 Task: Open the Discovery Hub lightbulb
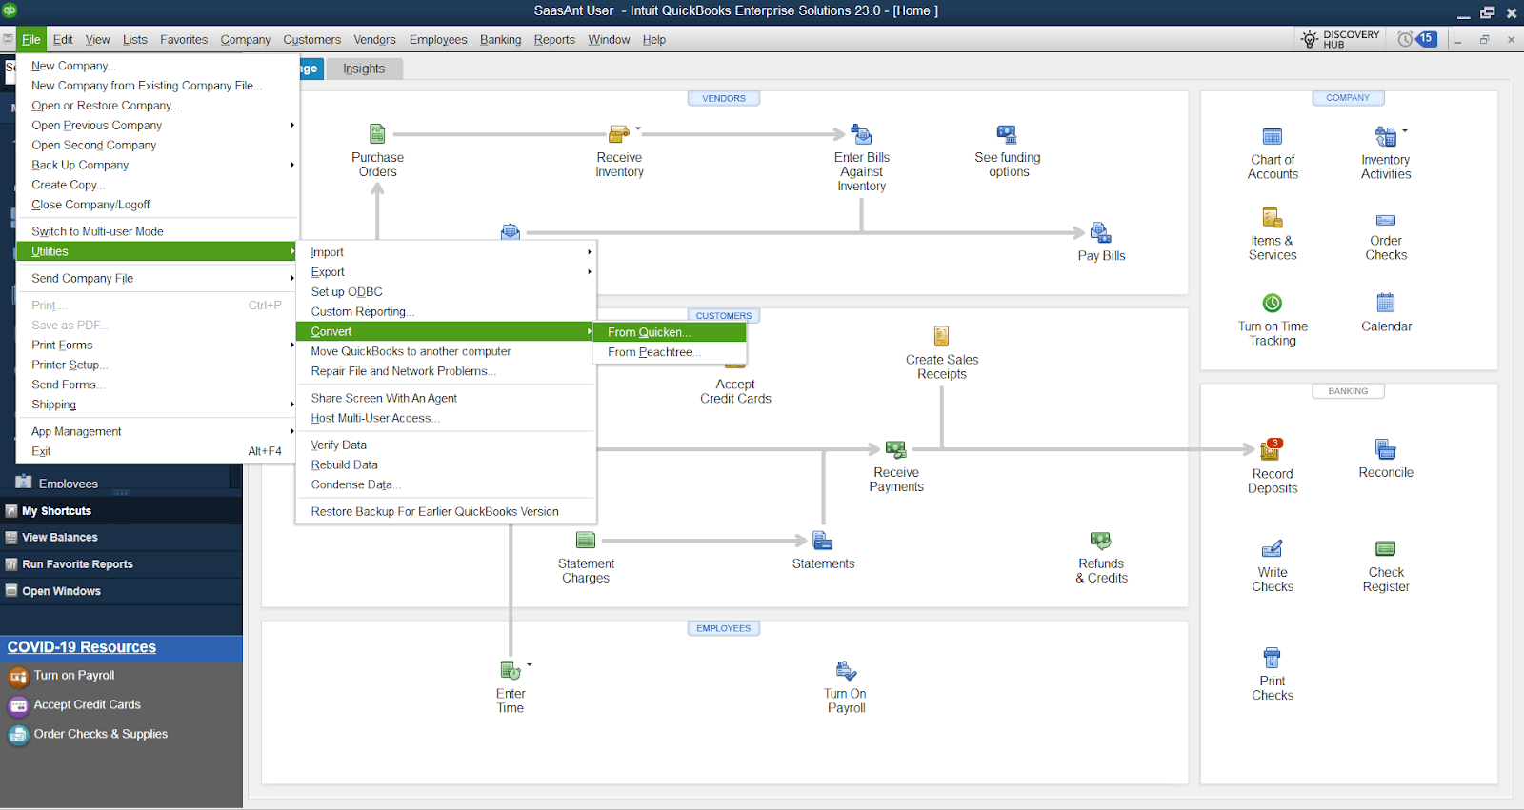click(x=1310, y=39)
